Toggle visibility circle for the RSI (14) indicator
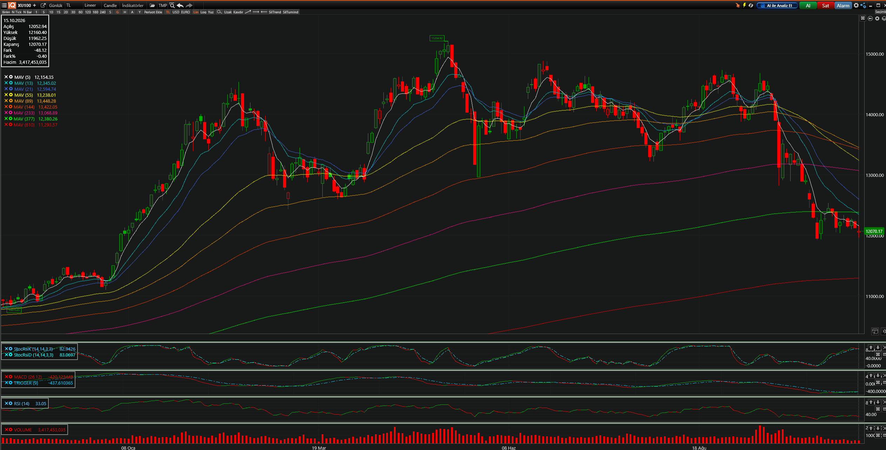Viewport: 886px width, 450px height. pyautogui.click(x=11, y=403)
